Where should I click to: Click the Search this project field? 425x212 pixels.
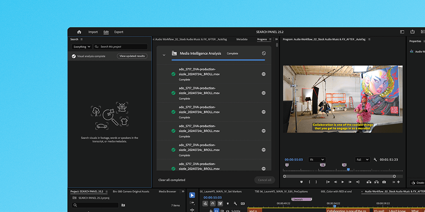120,47
